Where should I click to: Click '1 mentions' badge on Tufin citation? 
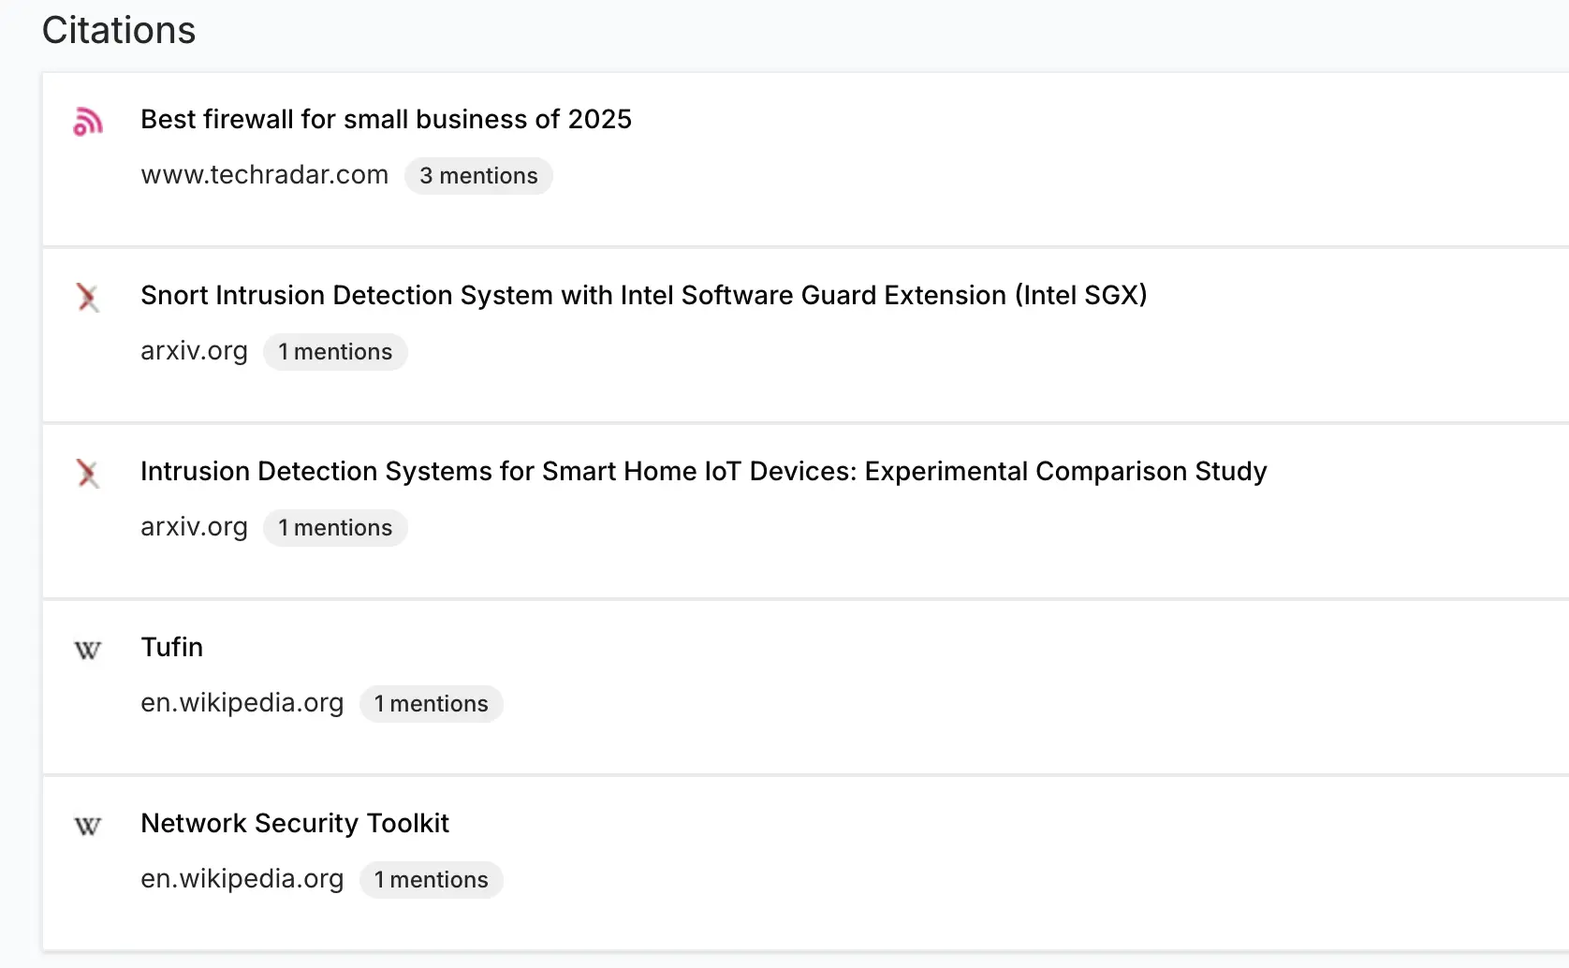(432, 704)
